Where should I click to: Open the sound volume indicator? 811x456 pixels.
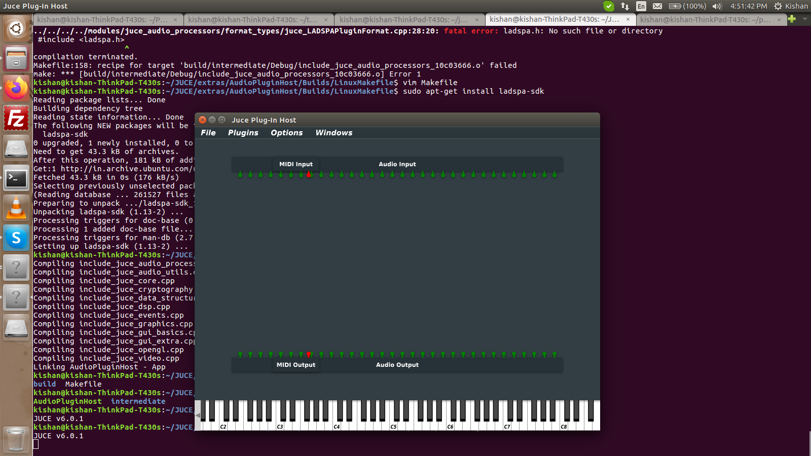pos(717,6)
